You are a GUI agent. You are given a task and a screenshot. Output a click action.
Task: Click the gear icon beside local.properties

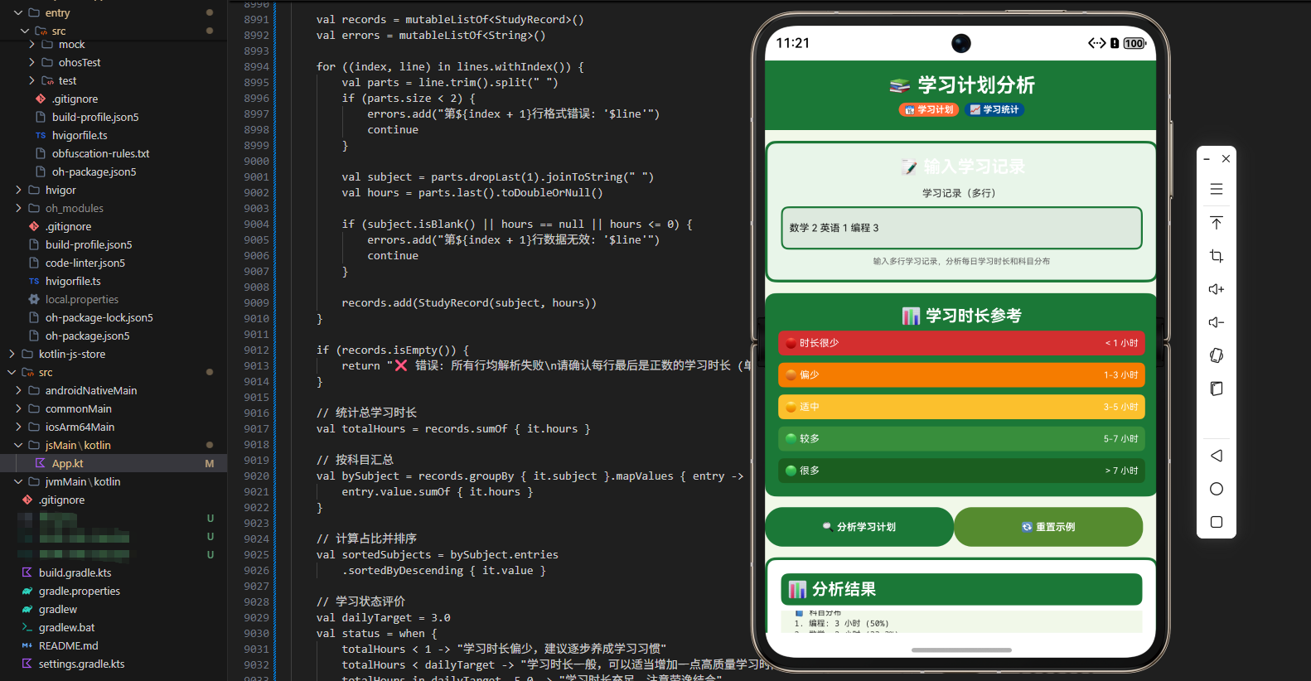click(x=33, y=299)
